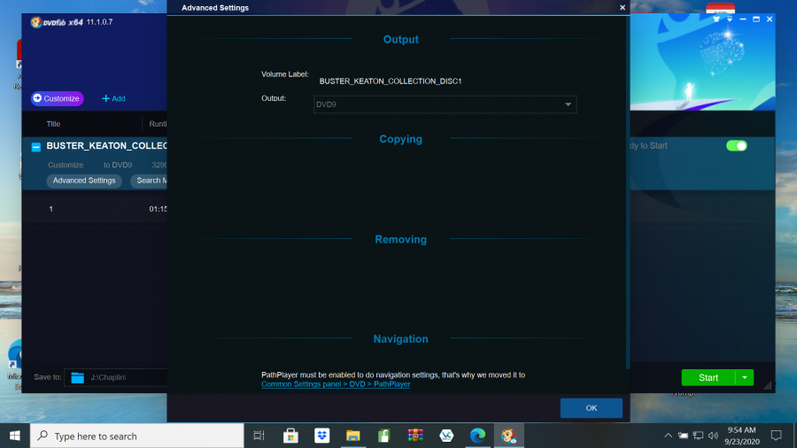The width and height of the screenshot is (797, 448).
Task: Close the Advanced Settings dialog
Action: tap(623, 8)
